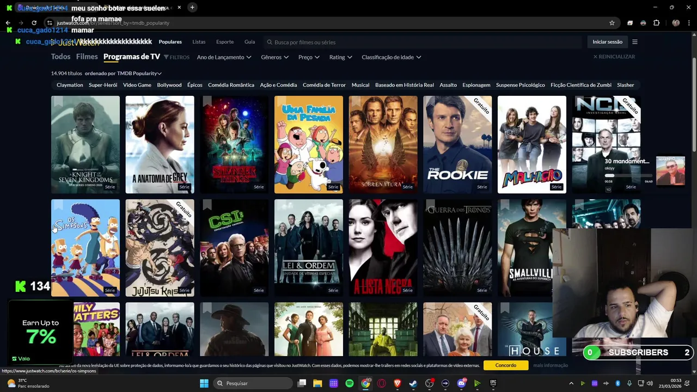Go back with the browser back arrow
The width and height of the screenshot is (697, 392).
pyautogui.click(x=8, y=23)
